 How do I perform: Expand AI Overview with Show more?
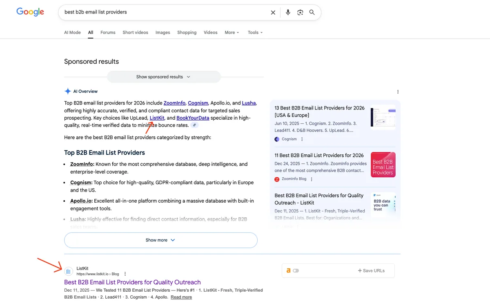[x=161, y=240]
